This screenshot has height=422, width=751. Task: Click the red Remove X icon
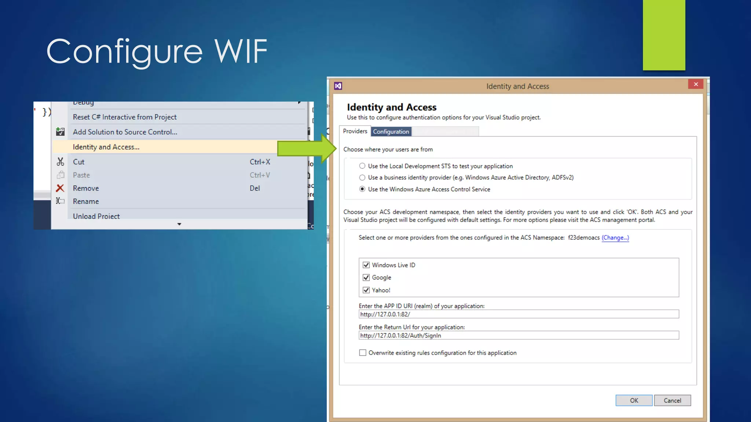[60, 188]
